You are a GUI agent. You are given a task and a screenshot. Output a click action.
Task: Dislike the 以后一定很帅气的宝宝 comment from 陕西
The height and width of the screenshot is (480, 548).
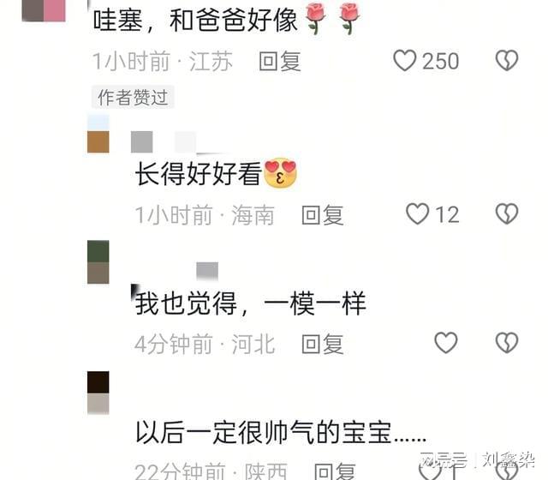point(507,471)
